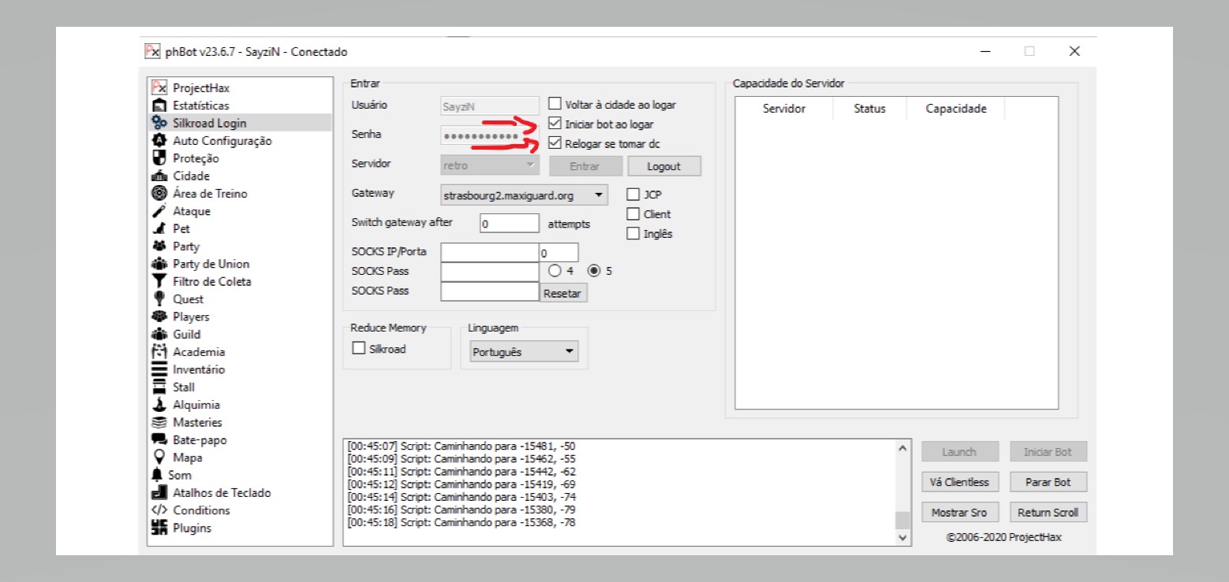
Task: Enable 'Voltar à cidade ao logar' checkbox
Action: [x=555, y=104]
